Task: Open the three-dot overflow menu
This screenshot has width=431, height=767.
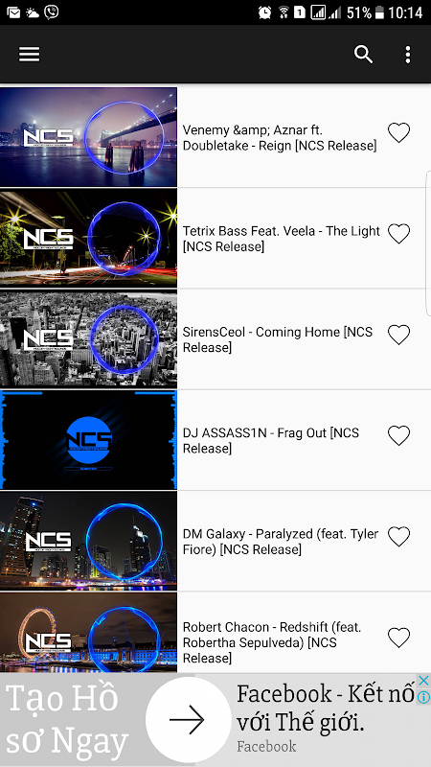Action: 408,55
